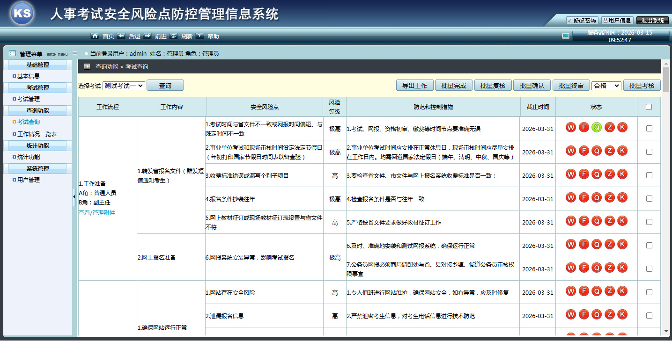Viewport: 672px width, 341px height.
Task: Click the Z status icon on the fourth row
Action: [609, 197]
